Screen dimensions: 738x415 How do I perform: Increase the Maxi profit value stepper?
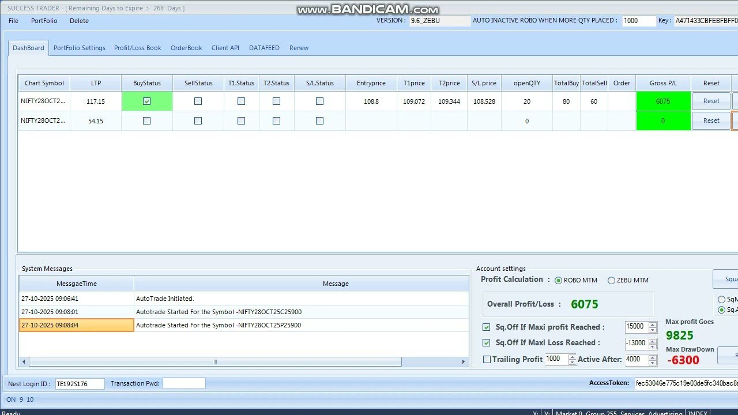pyautogui.click(x=653, y=325)
